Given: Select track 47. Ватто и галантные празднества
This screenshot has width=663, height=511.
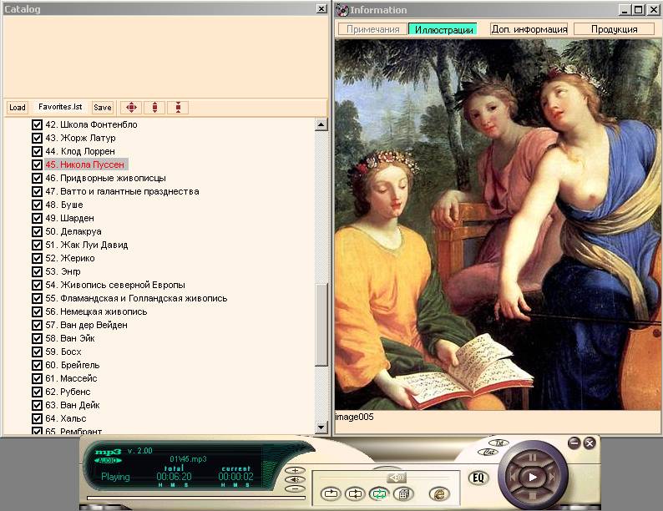Looking at the screenshot, I should click(x=122, y=191).
